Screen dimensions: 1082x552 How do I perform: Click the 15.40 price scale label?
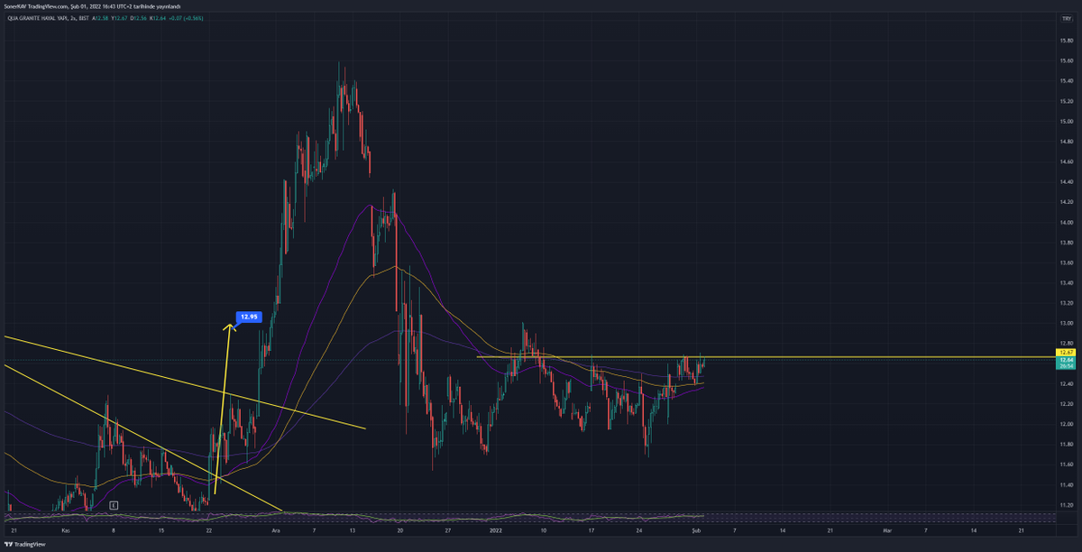(1066, 81)
